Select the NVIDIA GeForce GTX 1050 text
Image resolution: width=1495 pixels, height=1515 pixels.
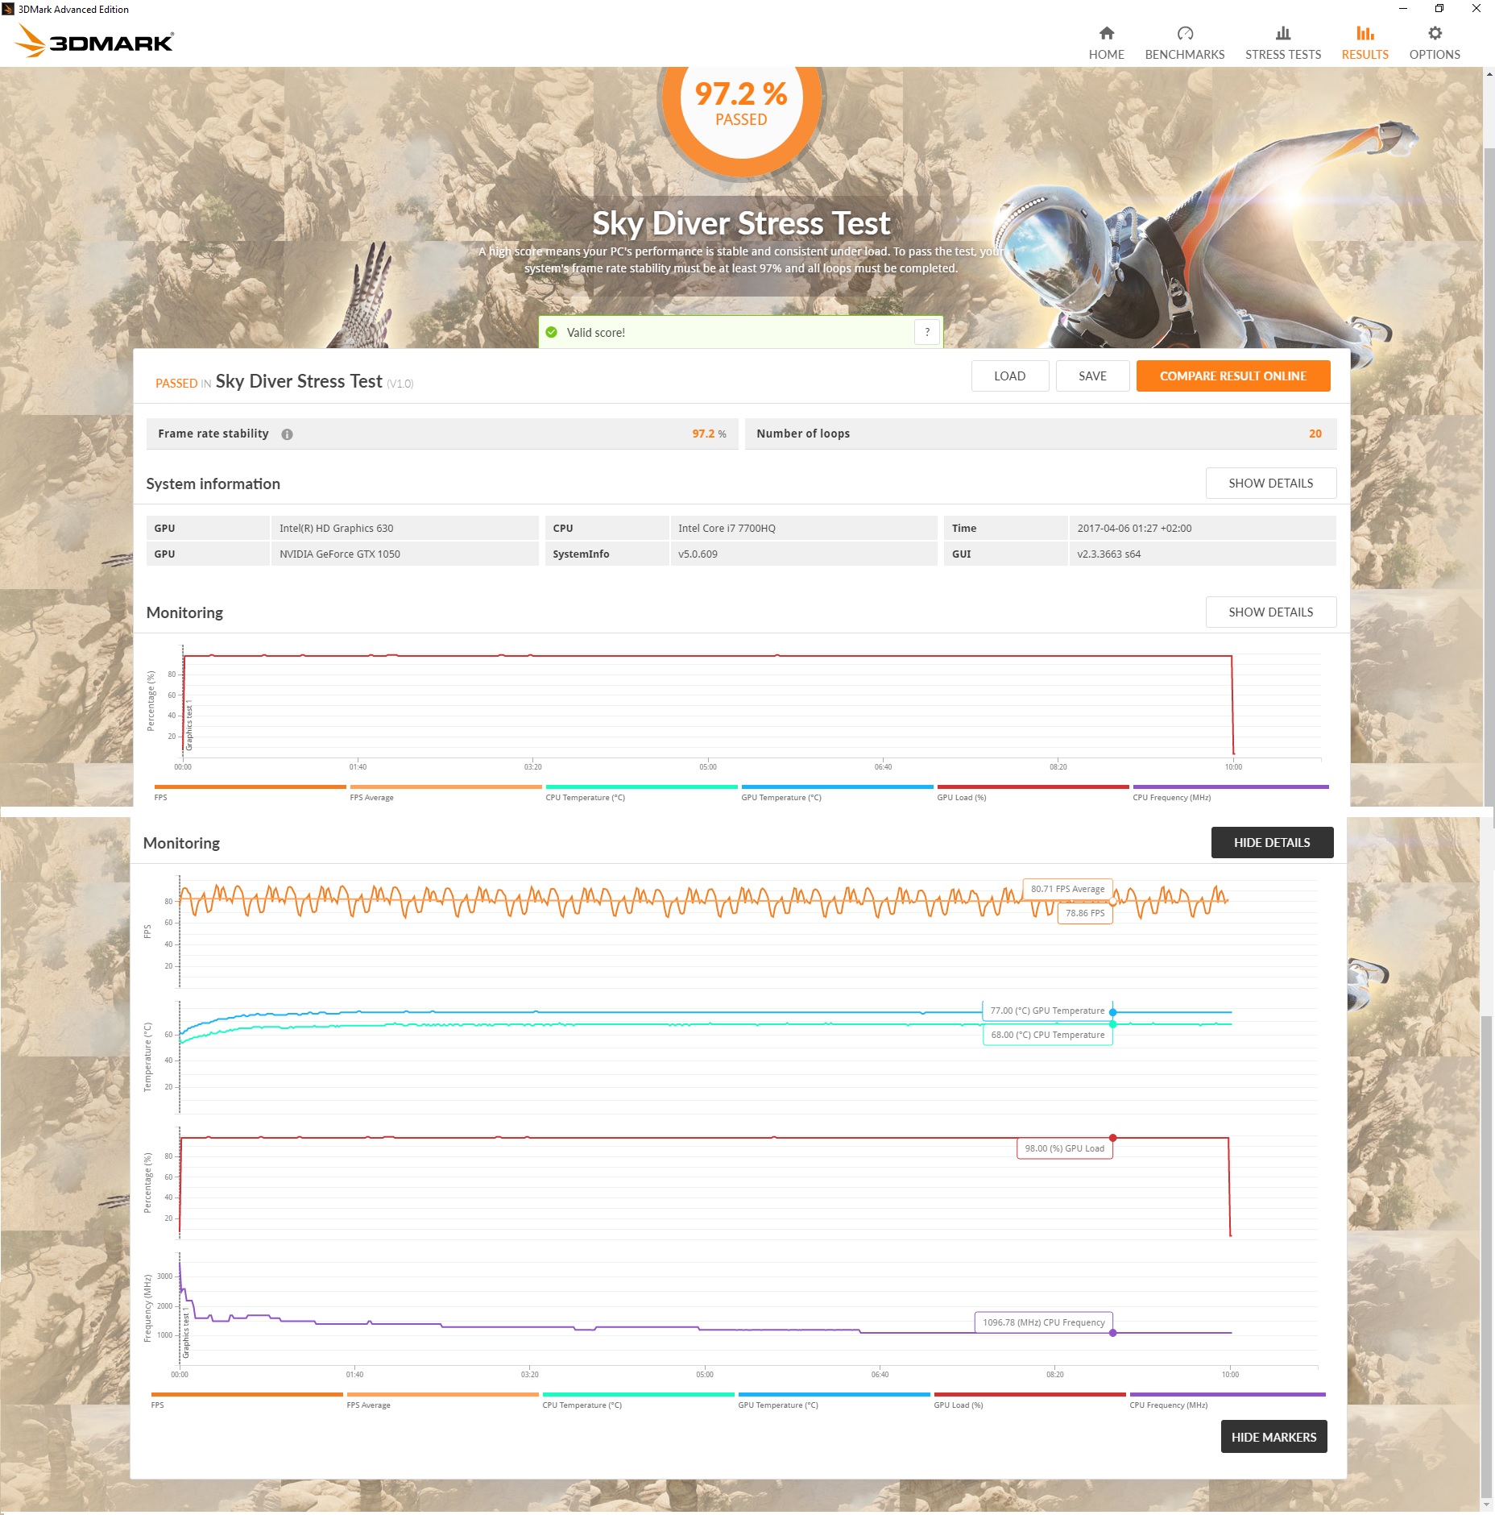(x=340, y=554)
